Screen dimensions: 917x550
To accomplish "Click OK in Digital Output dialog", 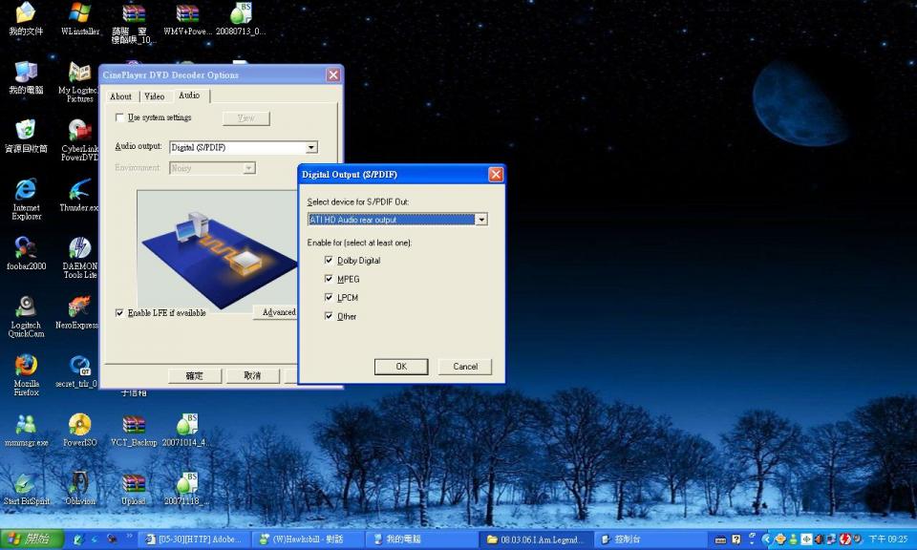I will (401, 367).
